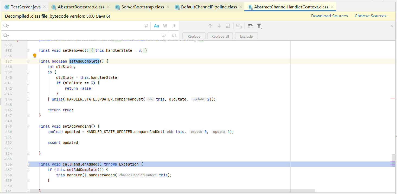Switch to the DefaultChannelPipeline.class tab

pos(209,7)
